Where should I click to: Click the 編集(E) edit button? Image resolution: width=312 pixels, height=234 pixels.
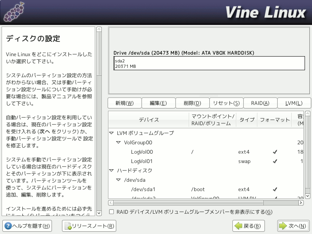point(158,103)
